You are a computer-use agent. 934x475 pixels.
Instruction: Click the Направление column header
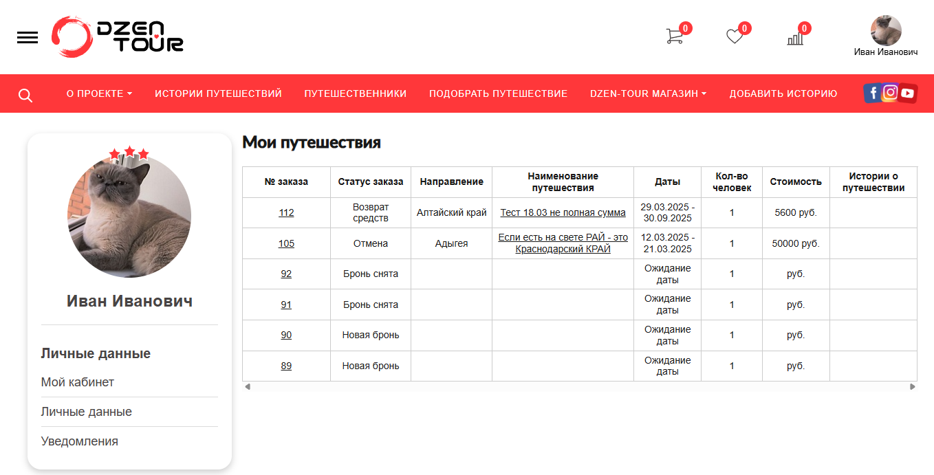(452, 182)
